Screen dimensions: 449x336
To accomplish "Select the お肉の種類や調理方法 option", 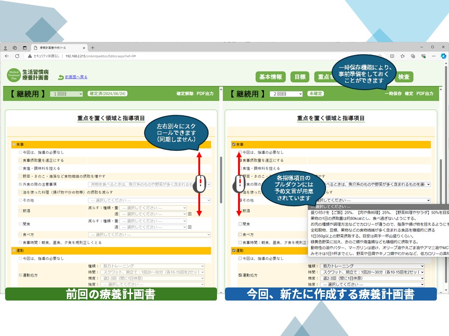I will coord(378,224).
